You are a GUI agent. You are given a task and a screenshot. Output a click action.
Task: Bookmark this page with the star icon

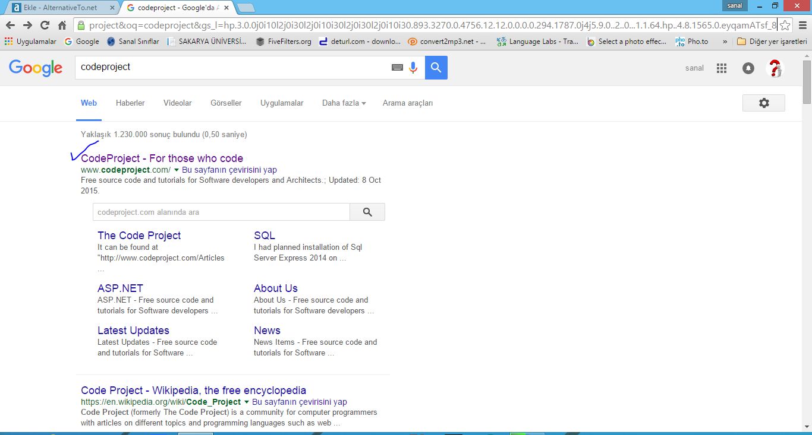pos(786,26)
